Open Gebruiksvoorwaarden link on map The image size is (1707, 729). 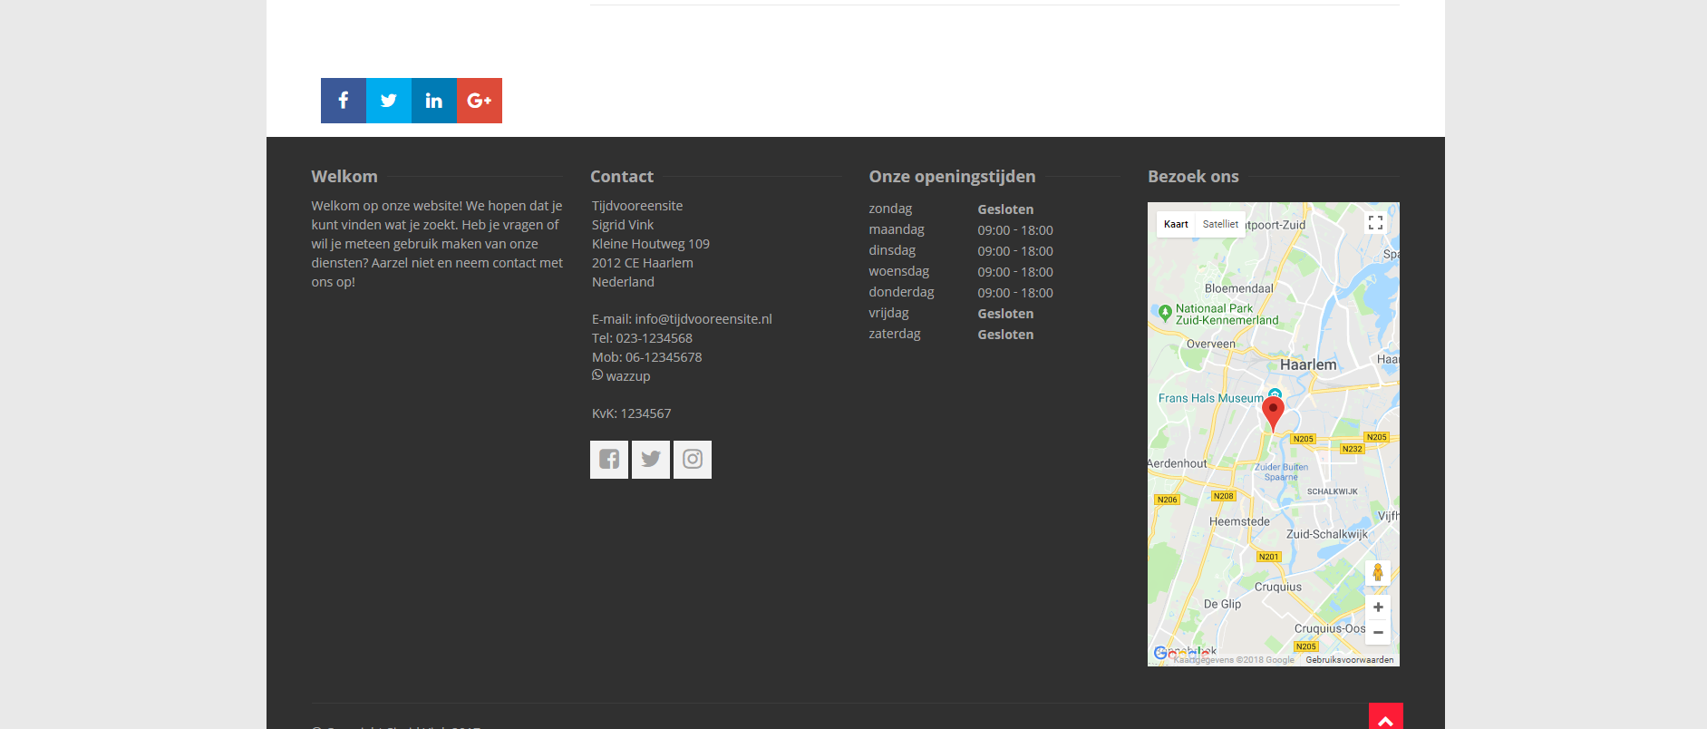coord(1350,660)
